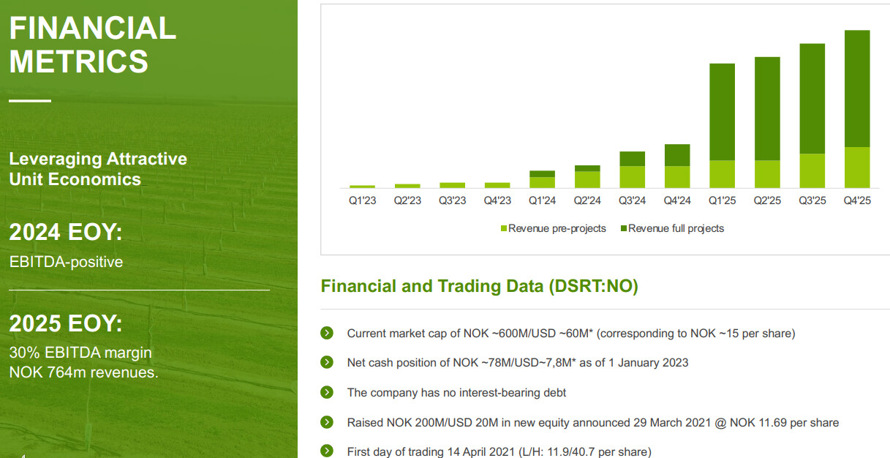
Task: Click the 30% EBITDA margin text
Action: tap(80, 353)
